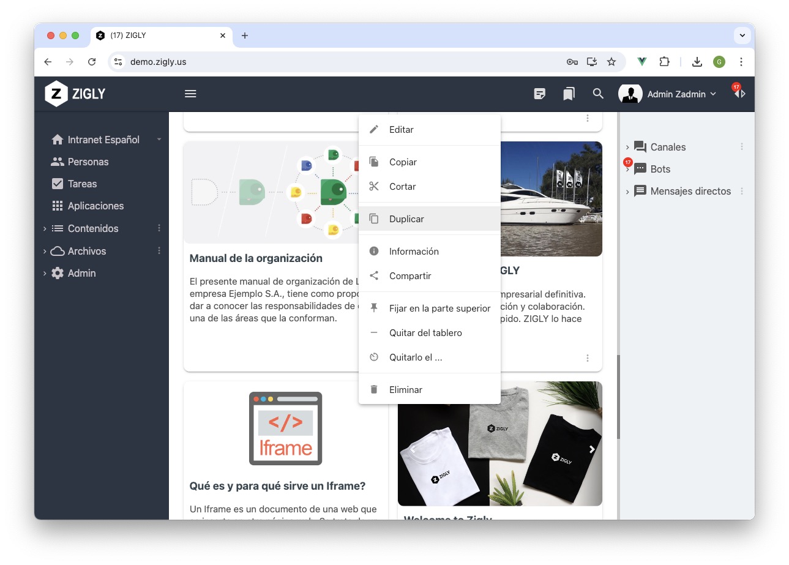Screen dimensions: 789x565
Task: Click the Vue devtools extension icon
Action: click(x=642, y=62)
